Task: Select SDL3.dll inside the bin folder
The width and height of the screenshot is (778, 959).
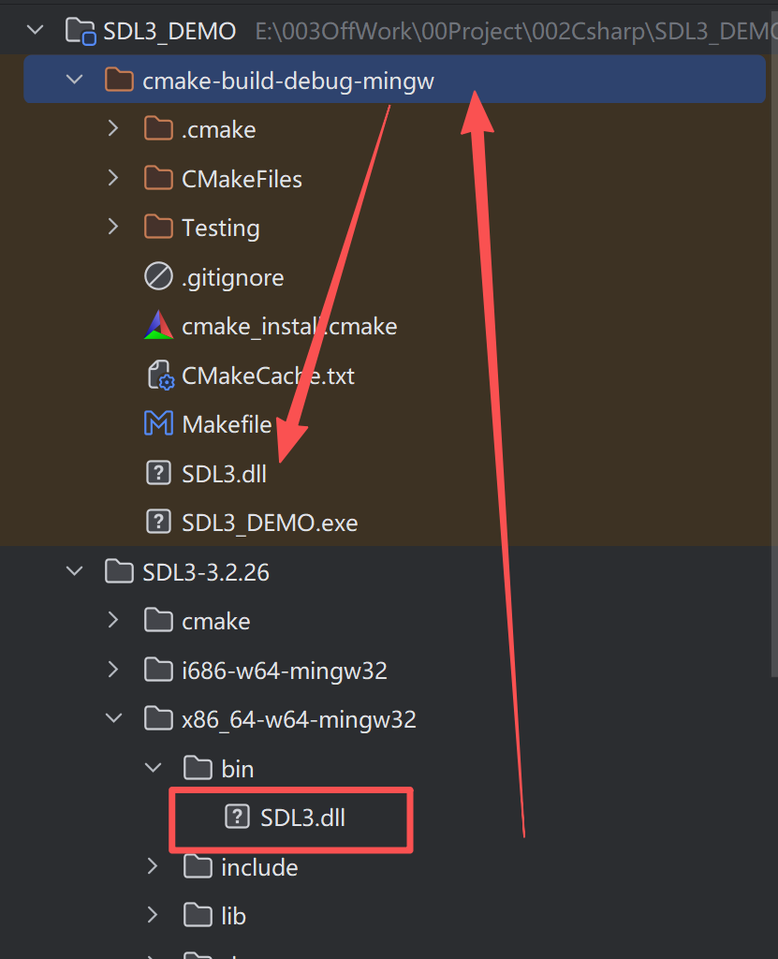Action: coord(302,818)
